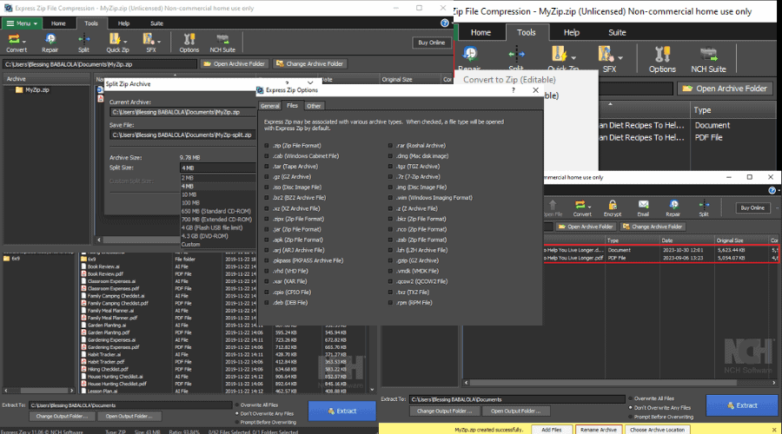
Task: Select Prompt Before Overwriting in yellow-banner window
Action: point(631,417)
